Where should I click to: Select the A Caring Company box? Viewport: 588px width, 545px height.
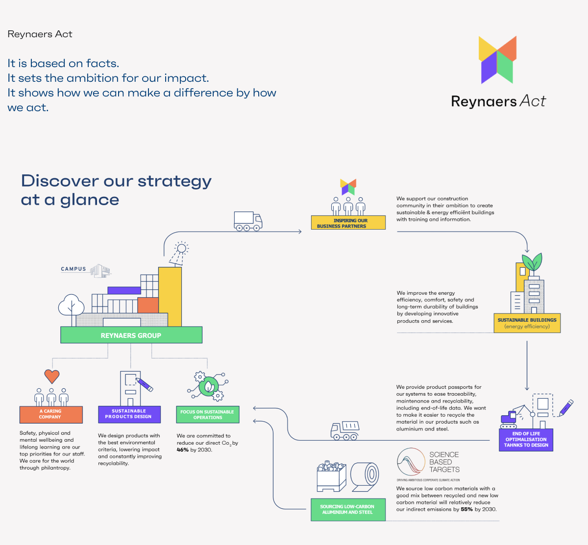[x=51, y=414]
